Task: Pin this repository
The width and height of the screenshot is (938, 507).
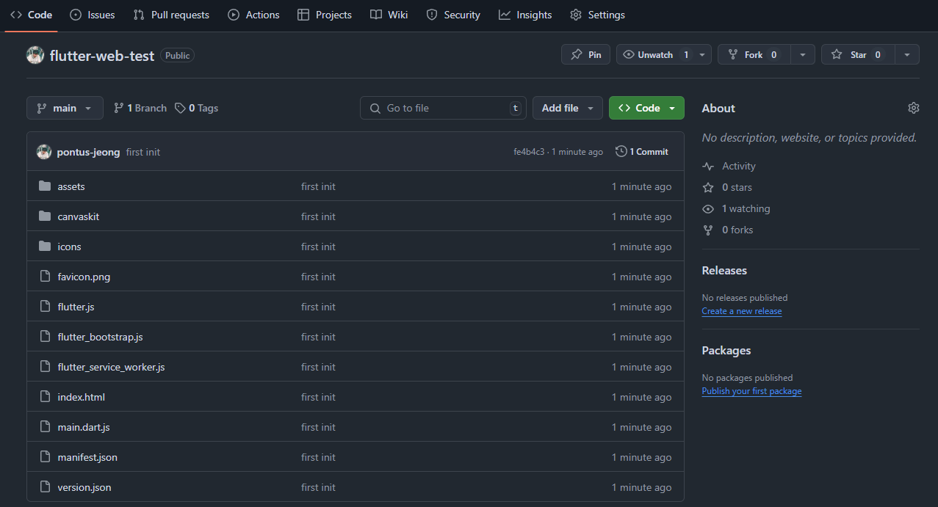Action: (x=585, y=54)
